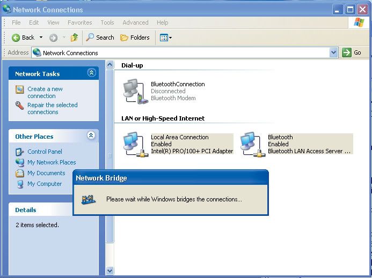Screen dimensions: 372x278
Task: Click the scrollbar up arrow
Action: 110,65
